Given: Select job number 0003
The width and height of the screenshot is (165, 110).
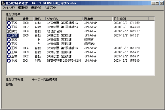Looking at the screenshot, I should 26,52.
